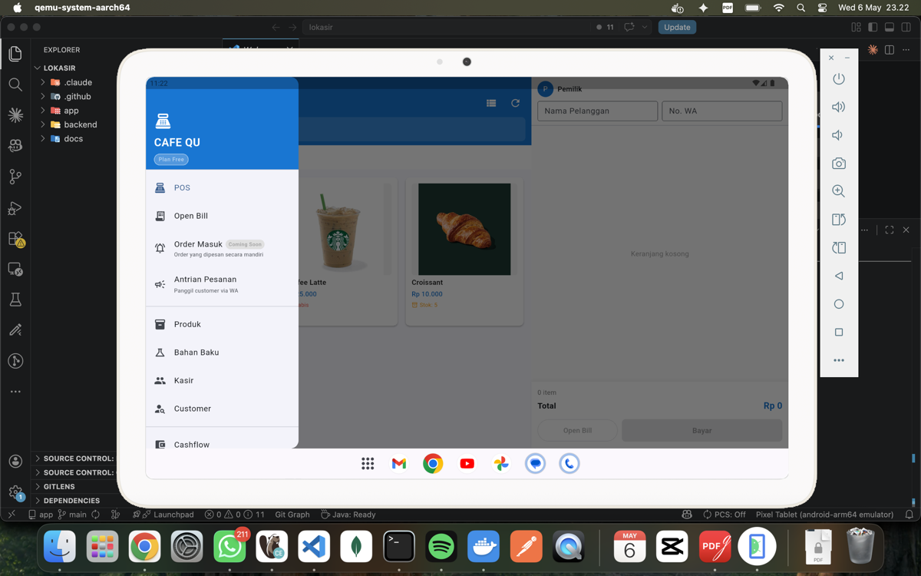Open VS Code Search view icon

click(x=15, y=84)
